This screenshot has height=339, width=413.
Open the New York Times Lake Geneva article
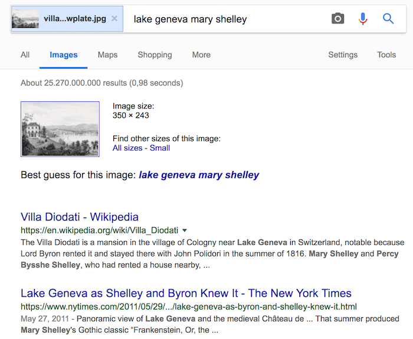[186, 294]
